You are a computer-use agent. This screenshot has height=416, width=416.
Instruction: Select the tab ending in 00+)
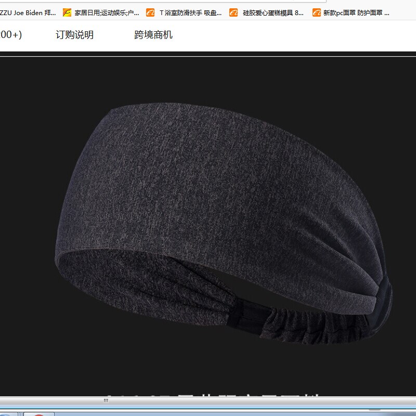pos(11,35)
